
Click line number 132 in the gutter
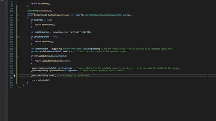tap(11, 88)
